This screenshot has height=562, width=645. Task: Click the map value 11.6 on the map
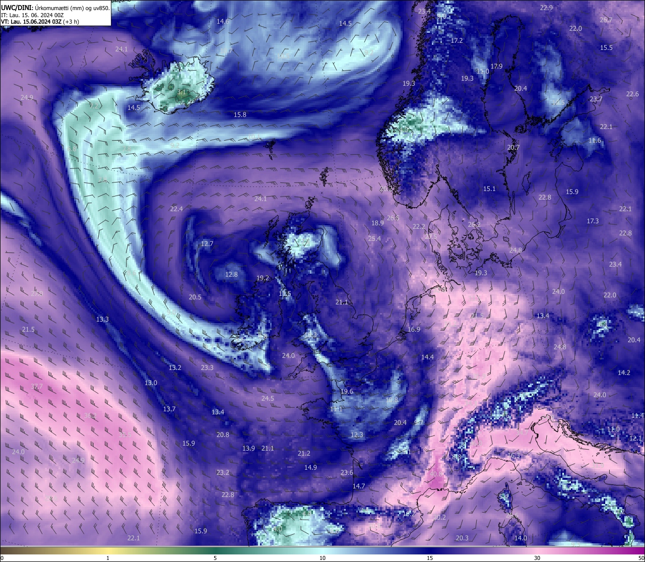tap(595, 140)
